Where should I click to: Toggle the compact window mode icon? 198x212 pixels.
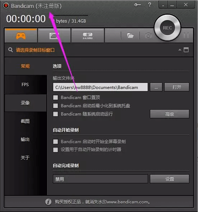click(x=186, y=50)
